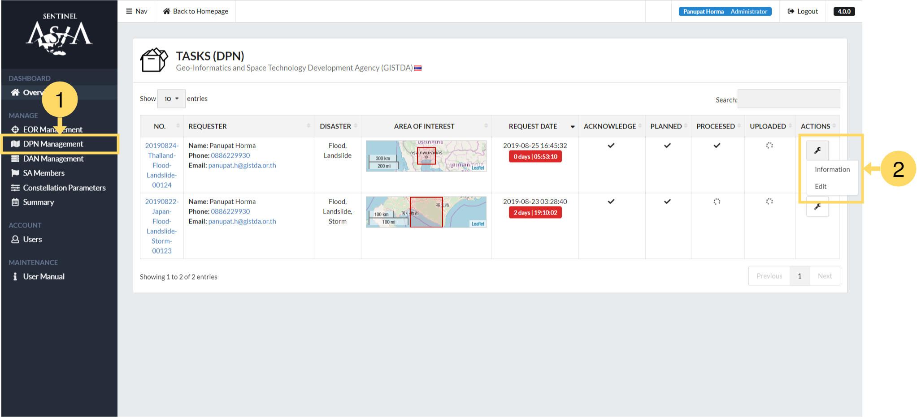Open SA Members from sidebar
Image resolution: width=917 pixels, height=417 pixels.
(x=43, y=173)
